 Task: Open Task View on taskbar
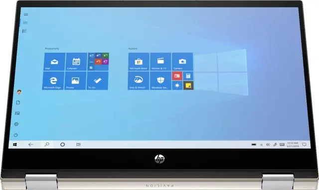click(x=78, y=145)
